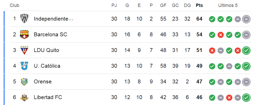The width and height of the screenshot is (256, 105).
Task: Click Barcelona SC's red loss result icon
Action: (221, 34)
